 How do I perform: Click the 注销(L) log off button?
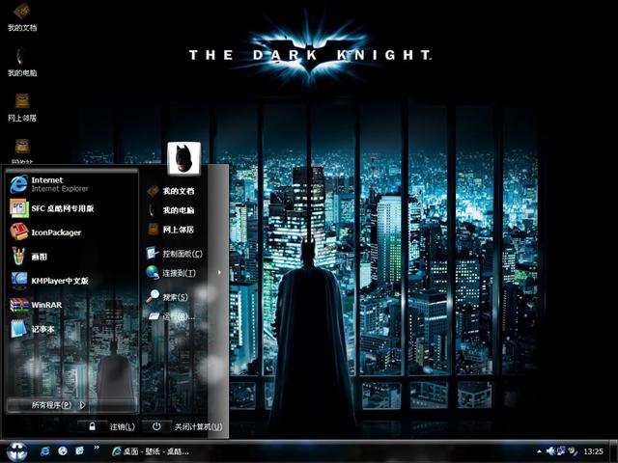(x=106, y=426)
